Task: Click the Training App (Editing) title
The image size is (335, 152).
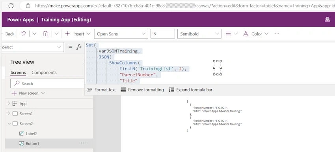Action: click(x=66, y=20)
